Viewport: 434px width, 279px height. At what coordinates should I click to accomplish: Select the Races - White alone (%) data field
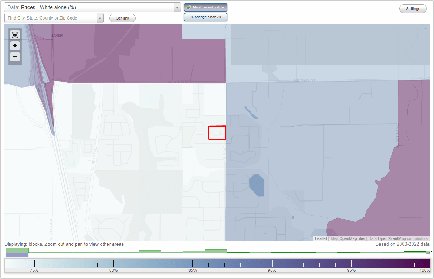(x=89, y=7)
